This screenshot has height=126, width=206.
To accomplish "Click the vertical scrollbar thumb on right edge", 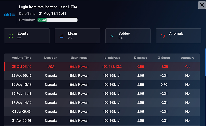I will [205, 62].
